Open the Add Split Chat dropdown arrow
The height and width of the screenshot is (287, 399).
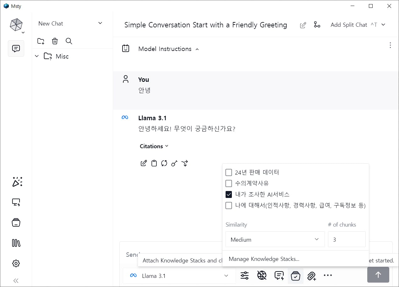[383, 25]
